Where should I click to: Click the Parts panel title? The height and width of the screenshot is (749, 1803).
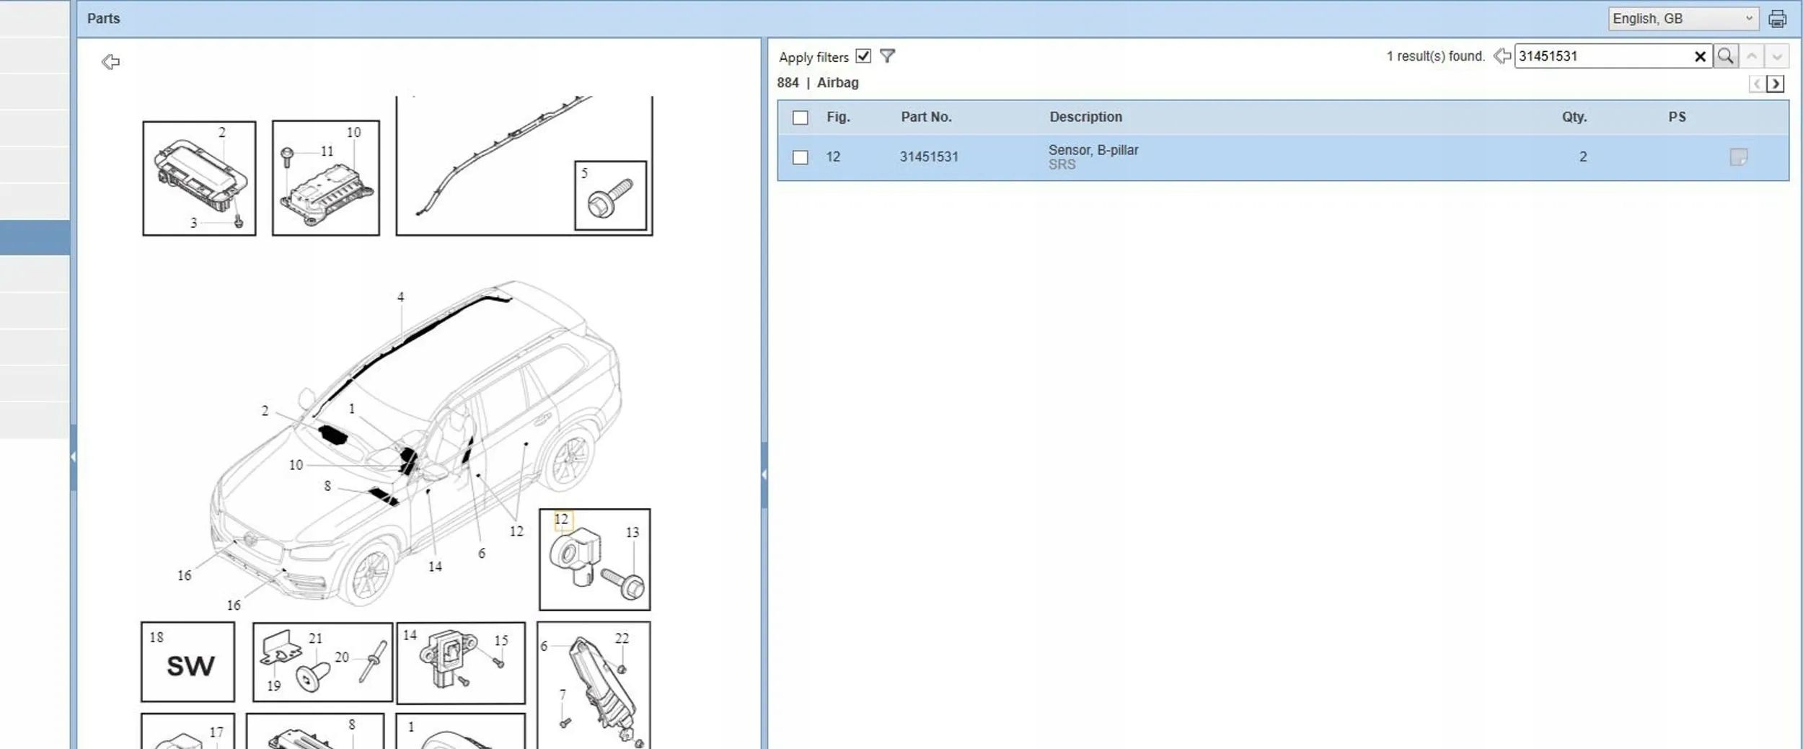coord(103,19)
